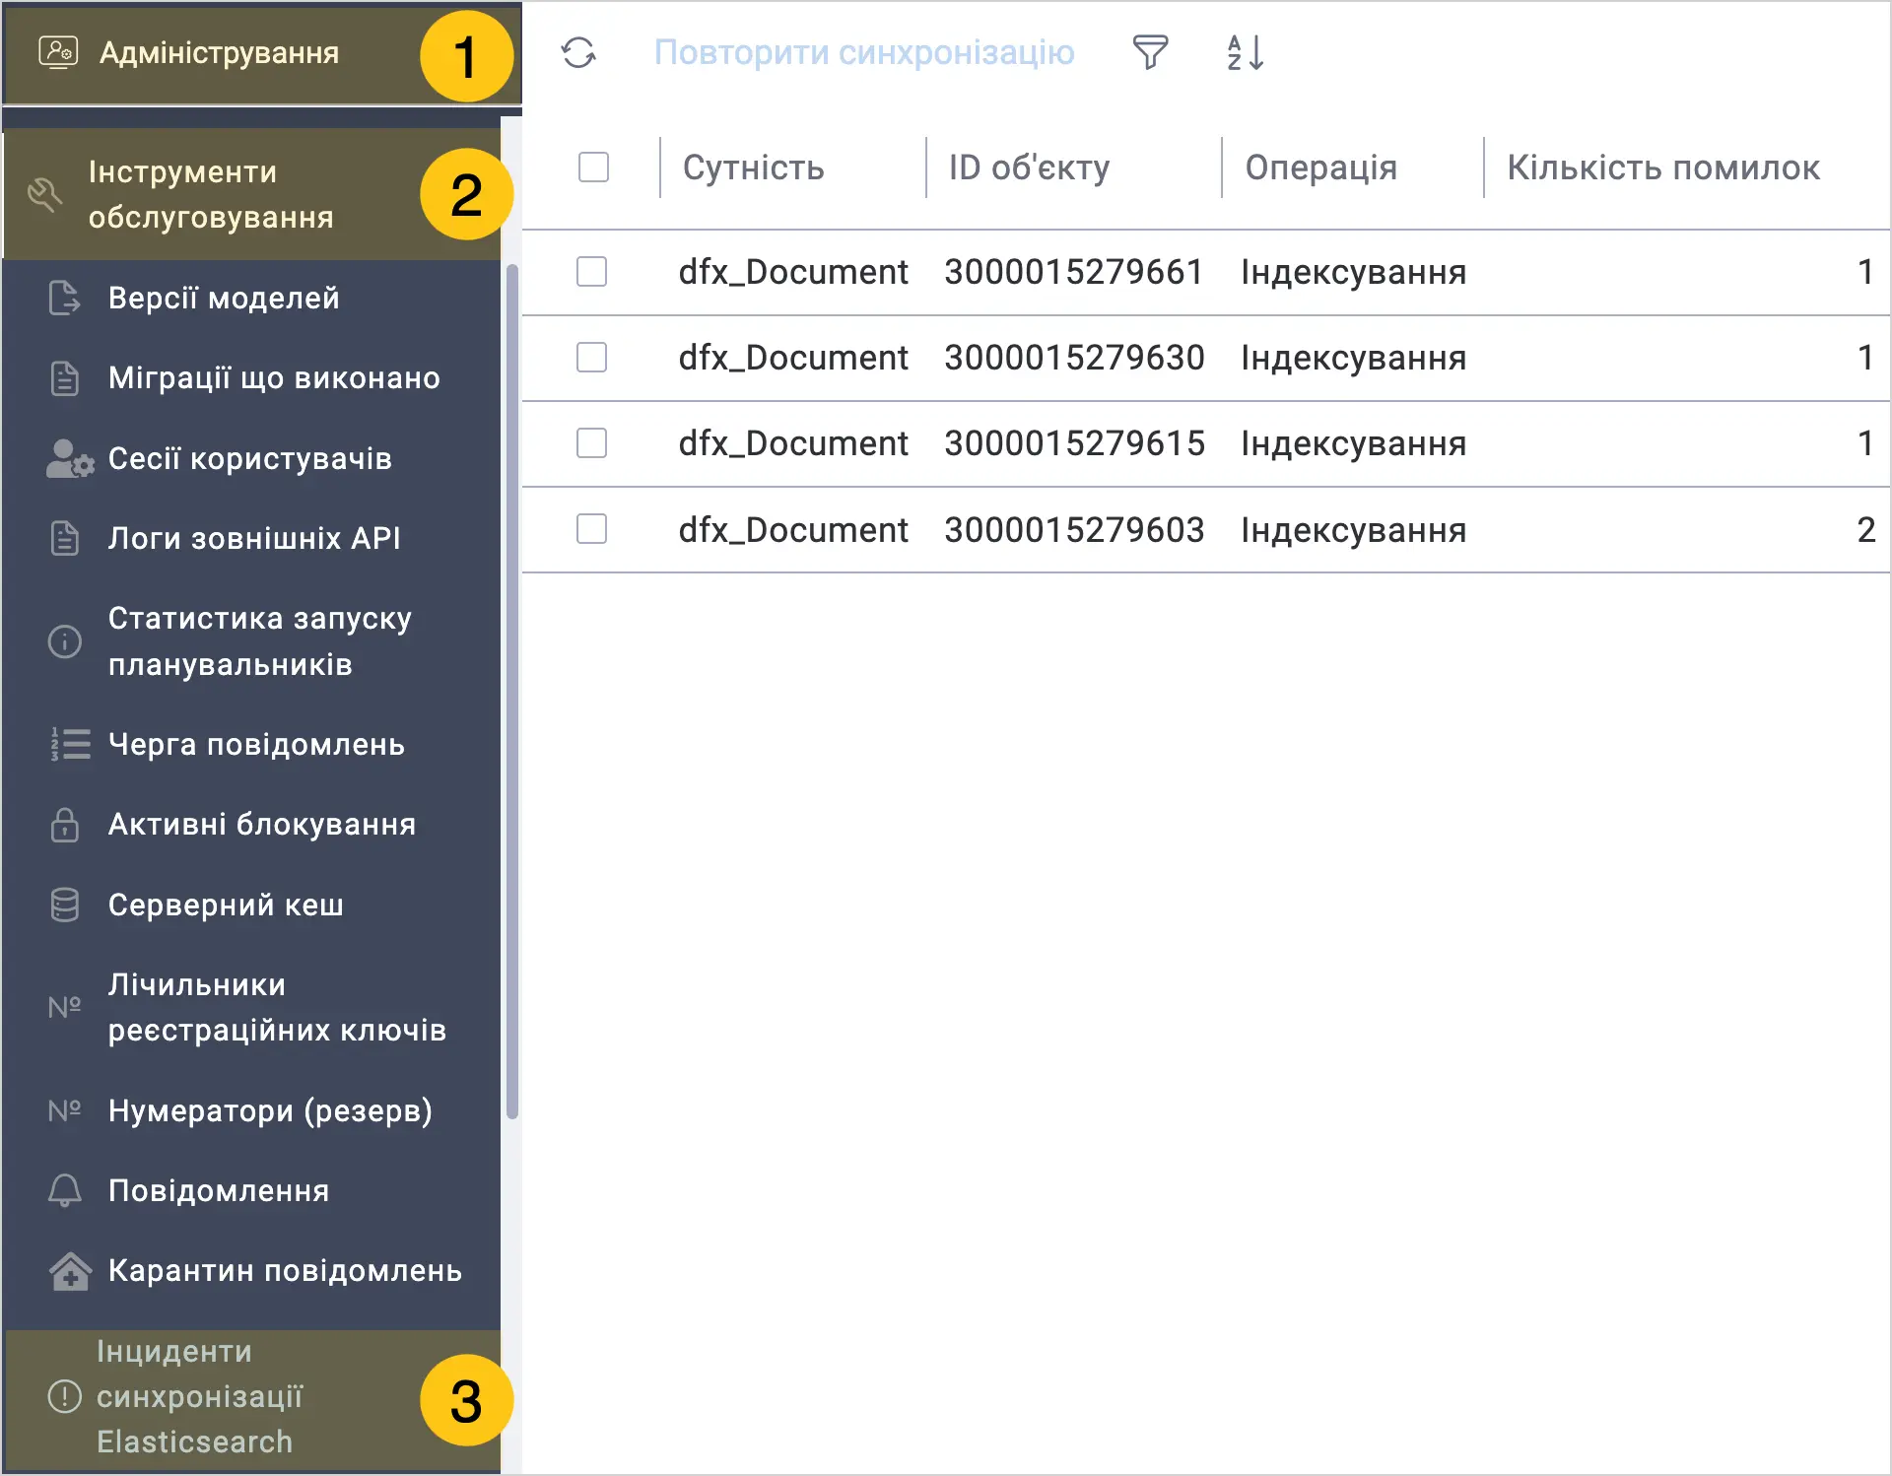Open Міграції що виконано menu item

pos(252,377)
